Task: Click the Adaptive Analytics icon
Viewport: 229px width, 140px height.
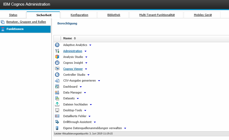Action: 57,45
